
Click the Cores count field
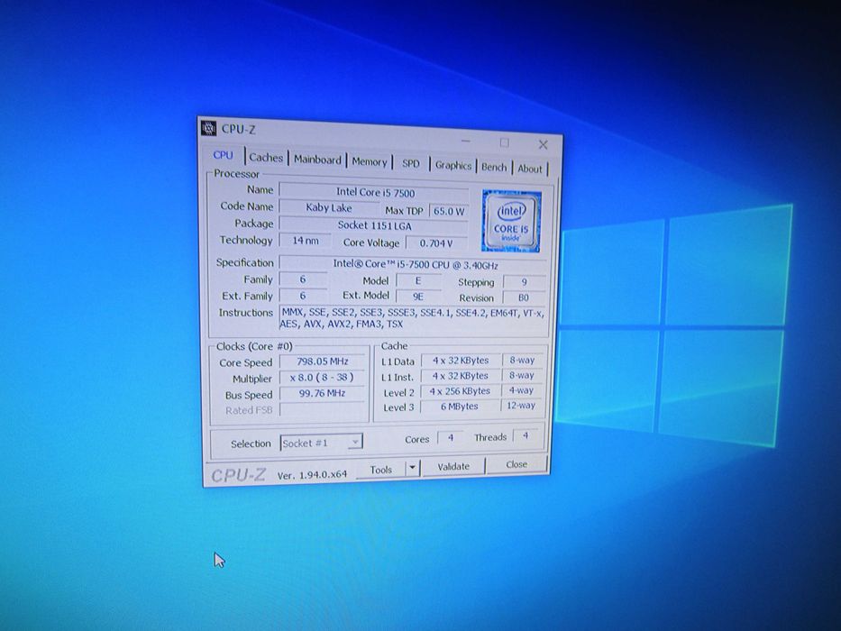pos(451,438)
